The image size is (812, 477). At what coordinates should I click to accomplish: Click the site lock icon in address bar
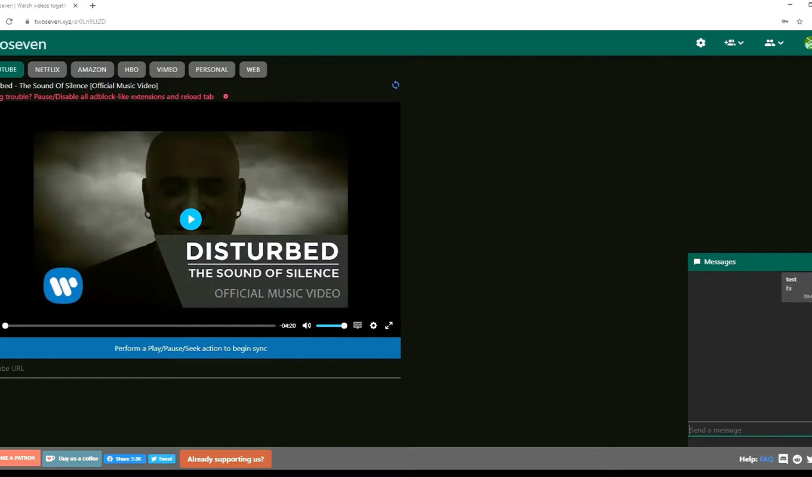(x=27, y=21)
